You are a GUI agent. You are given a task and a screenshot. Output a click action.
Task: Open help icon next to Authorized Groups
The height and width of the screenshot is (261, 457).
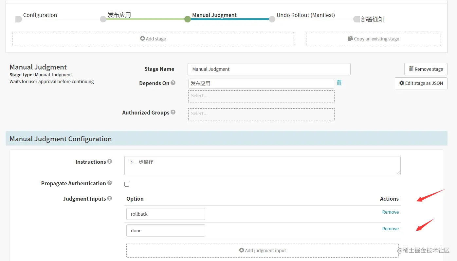click(173, 112)
